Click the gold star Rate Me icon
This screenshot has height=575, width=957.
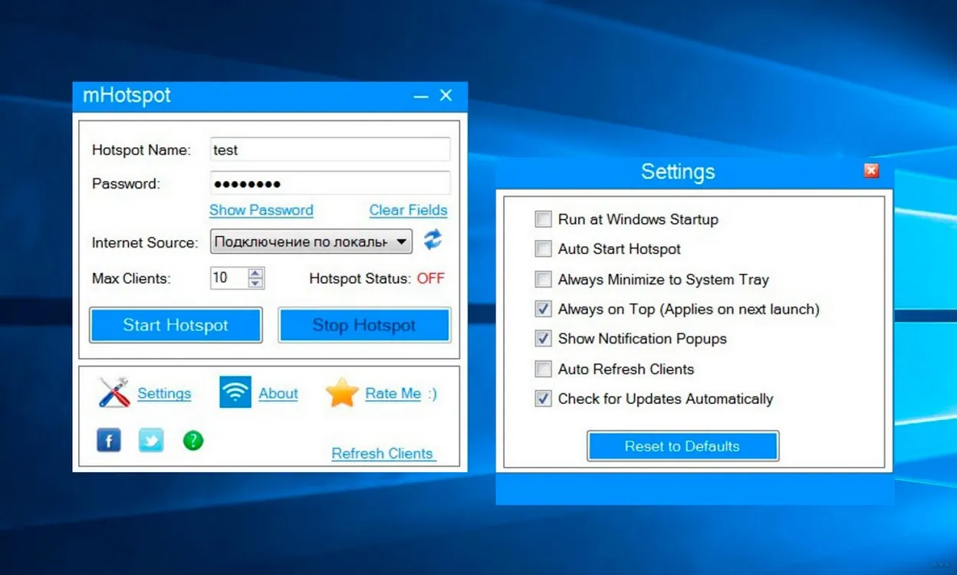click(x=342, y=393)
